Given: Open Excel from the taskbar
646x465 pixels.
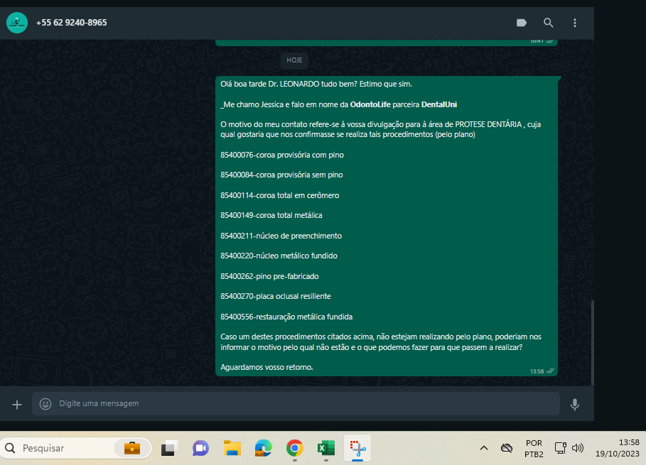Looking at the screenshot, I should pos(326,448).
